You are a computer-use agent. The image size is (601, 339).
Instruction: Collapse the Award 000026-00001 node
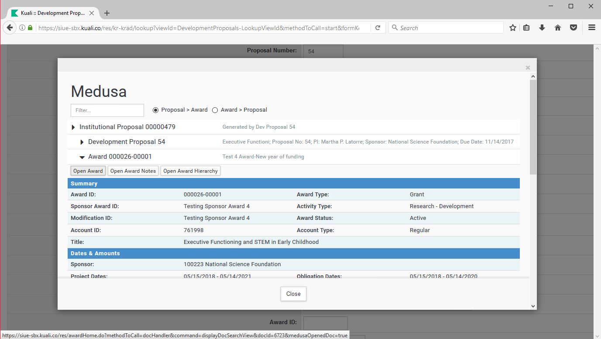pos(82,157)
